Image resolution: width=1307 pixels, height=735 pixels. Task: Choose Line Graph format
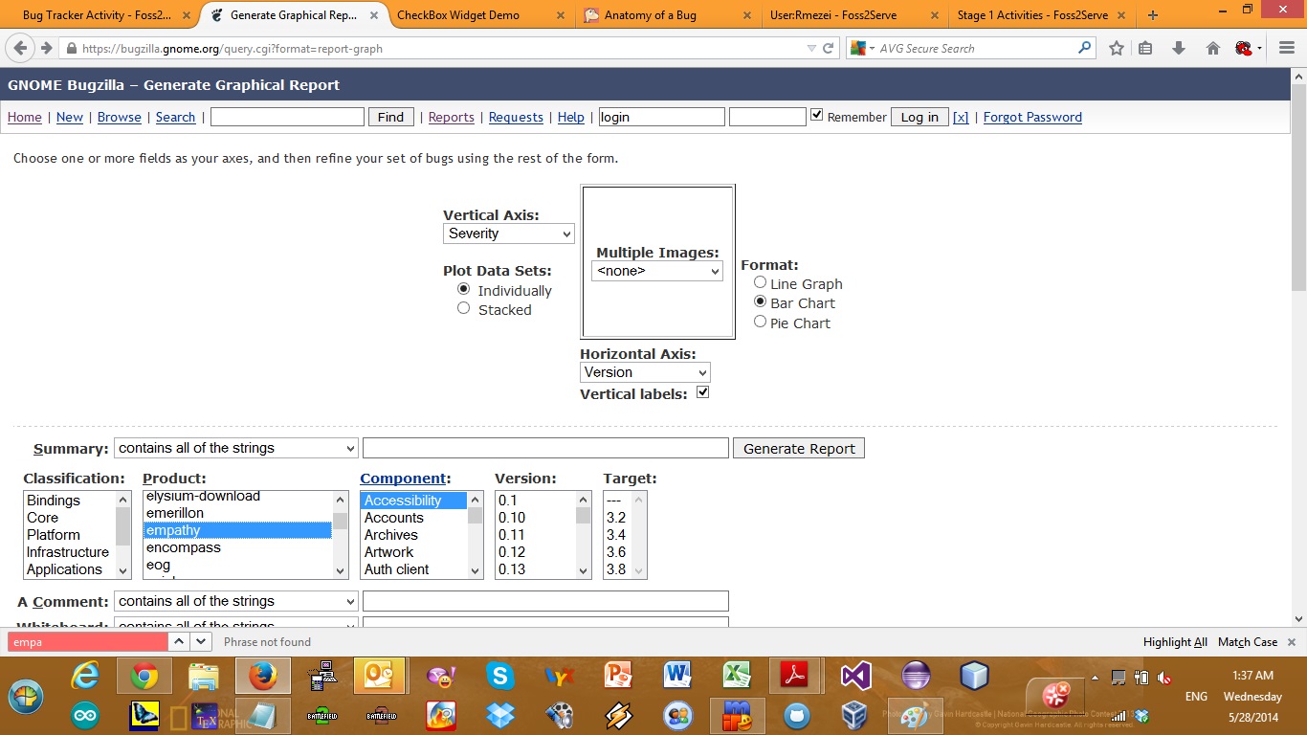pyautogui.click(x=761, y=282)
